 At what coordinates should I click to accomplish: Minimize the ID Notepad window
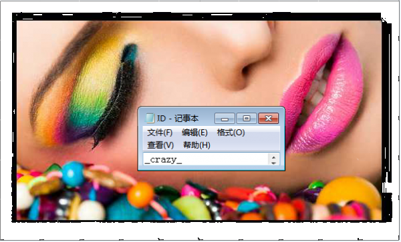225,119
